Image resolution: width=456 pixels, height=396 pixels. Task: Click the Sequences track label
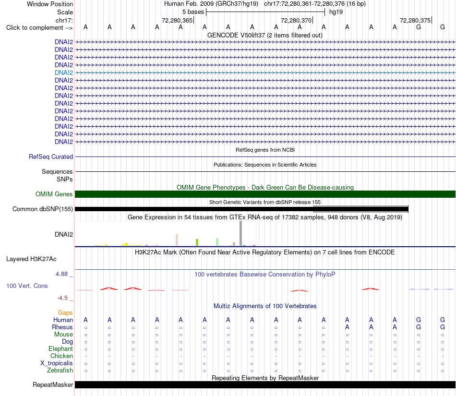57,171
